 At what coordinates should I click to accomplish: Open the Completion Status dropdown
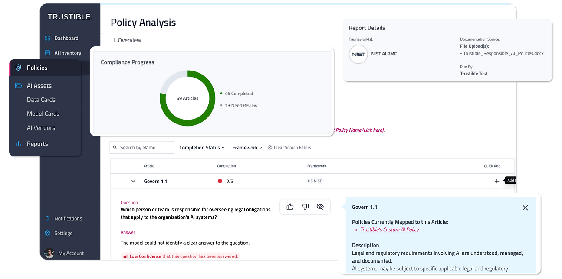pos(202,148)
